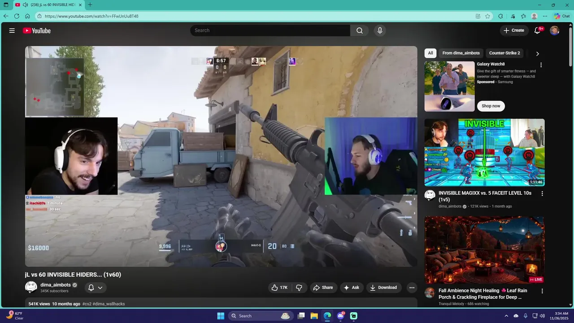Open YouTube notifications bell
574x323 pixels.
tap(538, 31)
